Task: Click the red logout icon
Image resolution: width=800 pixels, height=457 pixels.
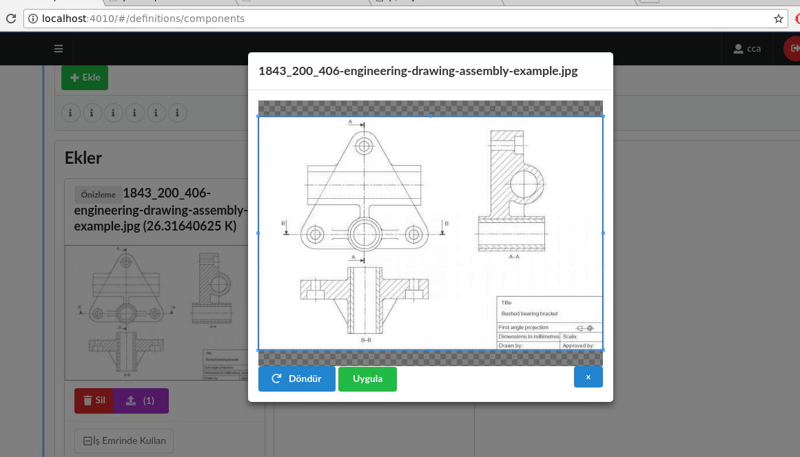Action: click(792, 48)
